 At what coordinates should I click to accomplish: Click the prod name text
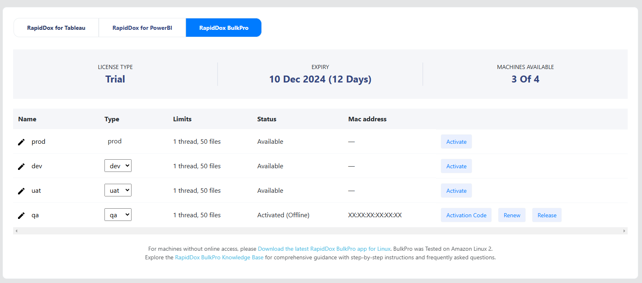39,142
